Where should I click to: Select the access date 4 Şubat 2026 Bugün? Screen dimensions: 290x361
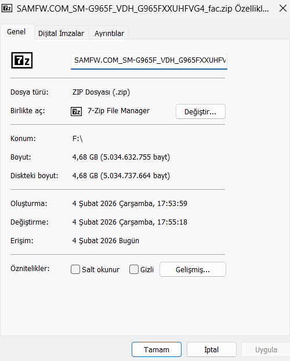pos(106,241)
